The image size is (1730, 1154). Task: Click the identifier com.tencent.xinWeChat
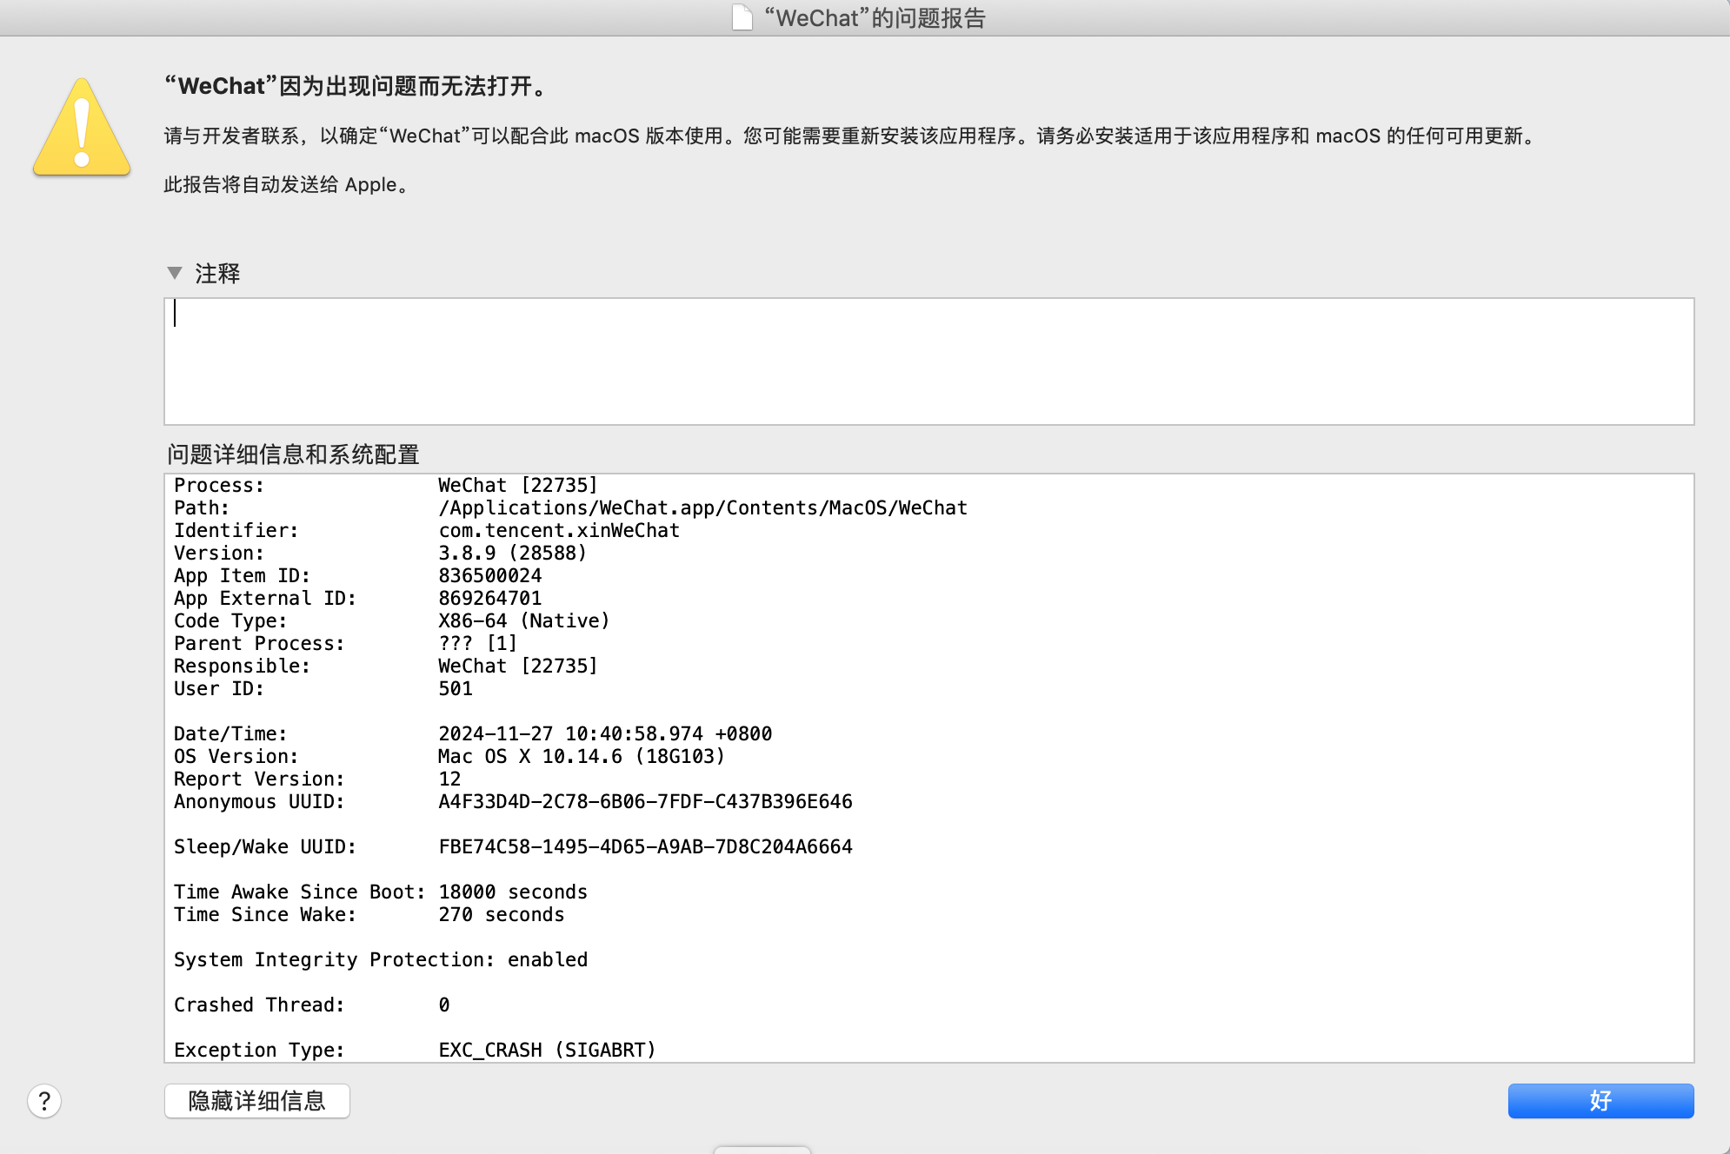pos(559,530)
